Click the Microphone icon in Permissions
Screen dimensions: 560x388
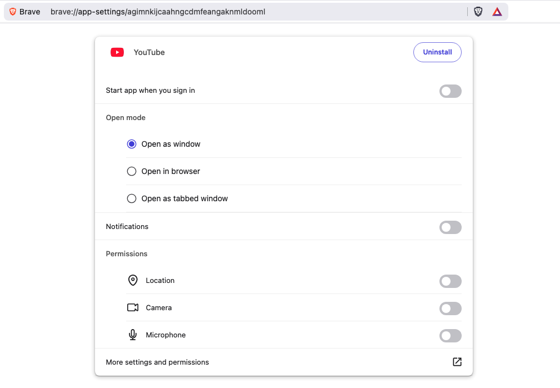coord(133,335)
